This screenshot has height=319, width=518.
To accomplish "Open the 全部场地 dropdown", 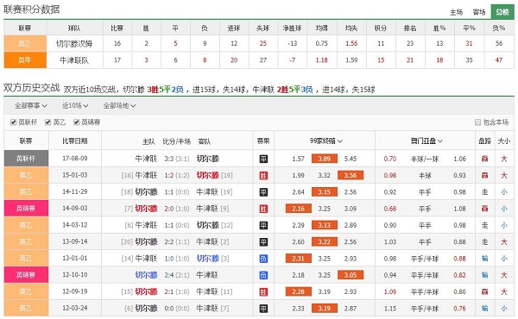I will point(119,106).
